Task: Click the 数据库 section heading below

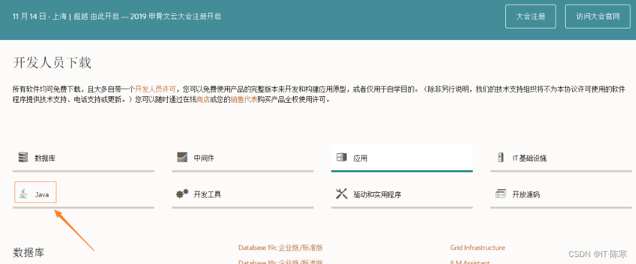Action: (28, 252)
